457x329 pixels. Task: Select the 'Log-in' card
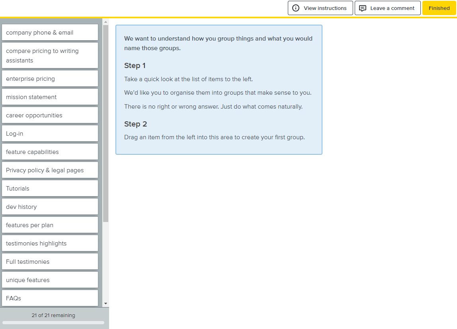point(50,133)
